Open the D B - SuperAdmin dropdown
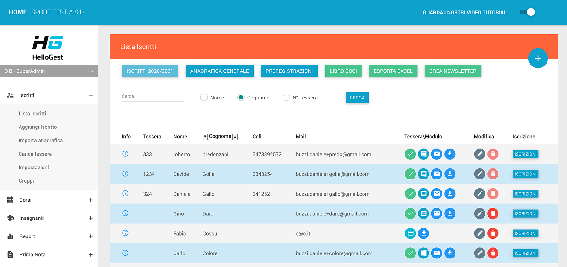Viewport: 567px width, 267px height. pyautogui.click(x=49, y=71)
